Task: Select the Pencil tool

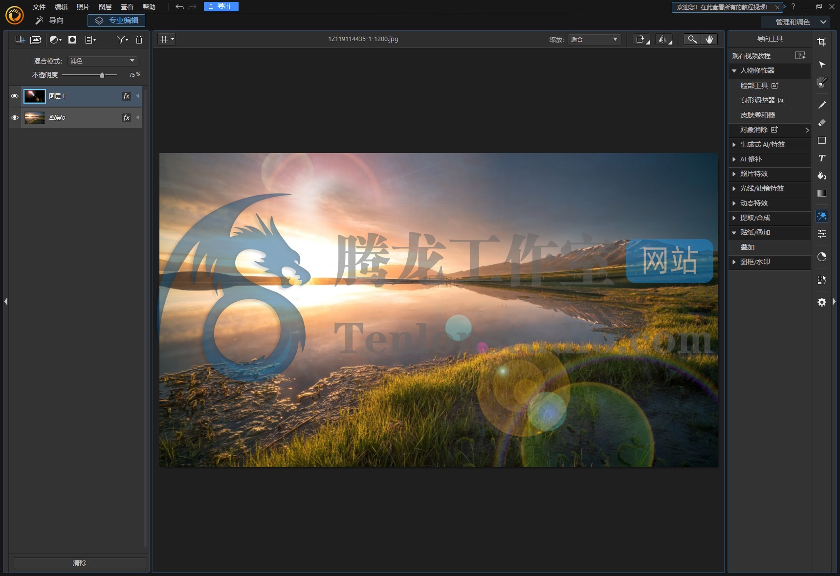Action: pyautogui.click(x=822, y=105)
